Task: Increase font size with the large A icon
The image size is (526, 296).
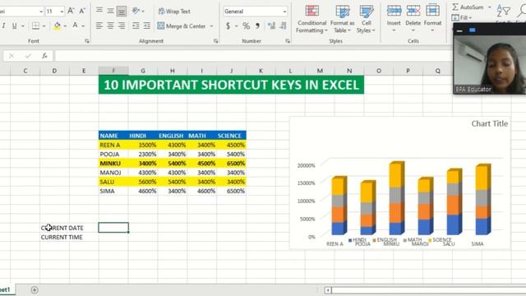Action: click(71, 11)
